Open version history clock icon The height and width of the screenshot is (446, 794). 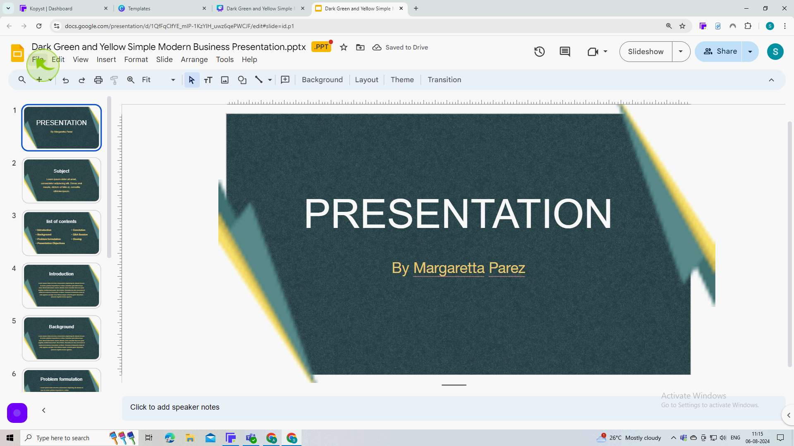pyautogui.click(x=539, y=52)
